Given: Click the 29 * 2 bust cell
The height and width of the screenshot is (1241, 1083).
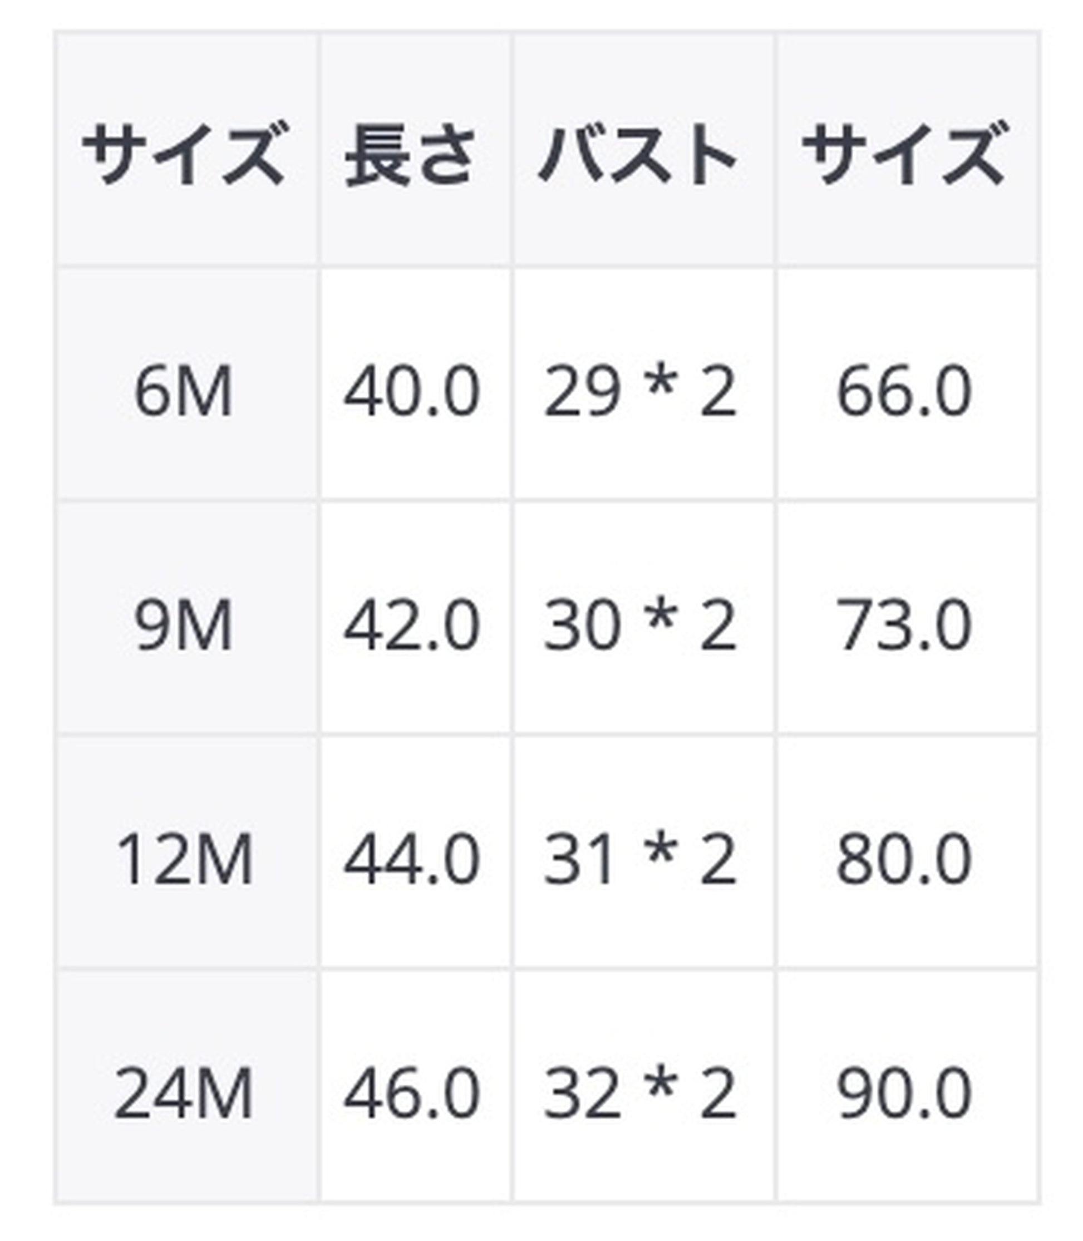Looking at the screenshot, I should point(640,393).
